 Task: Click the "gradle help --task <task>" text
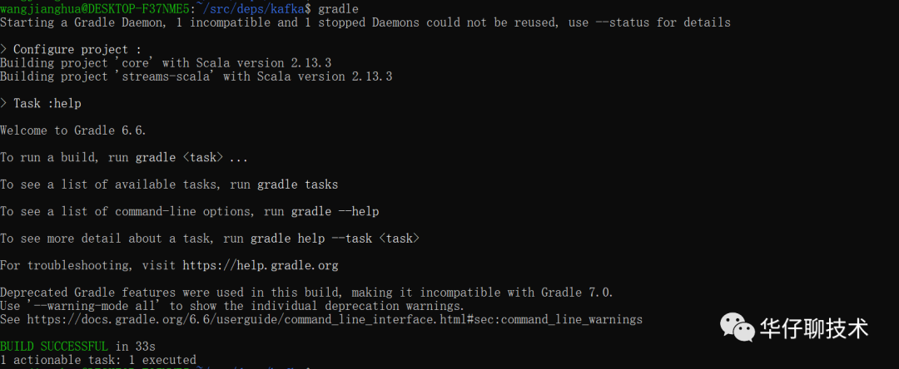335,239
